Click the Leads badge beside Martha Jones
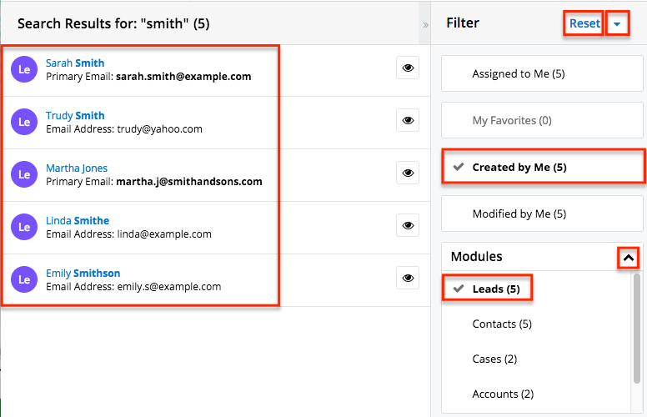This screenshot has width=647, height=417. [24, 174]
